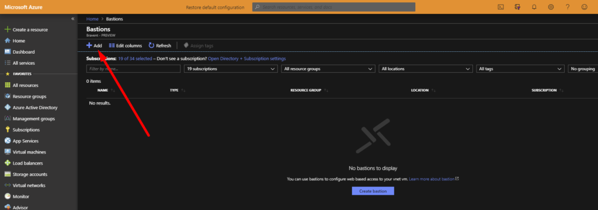This screenshot has width=598, height=210.
Task: Click the Subscriptions key icon
Action: pos(7,129)
